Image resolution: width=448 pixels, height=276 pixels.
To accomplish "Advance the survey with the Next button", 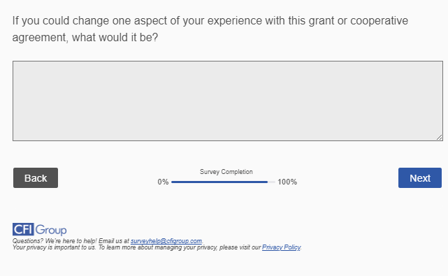I will 420,177.
